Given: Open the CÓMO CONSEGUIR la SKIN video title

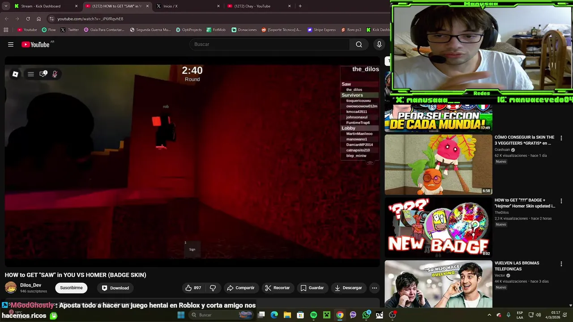Looking at the screenshot, I should [524, 140].
